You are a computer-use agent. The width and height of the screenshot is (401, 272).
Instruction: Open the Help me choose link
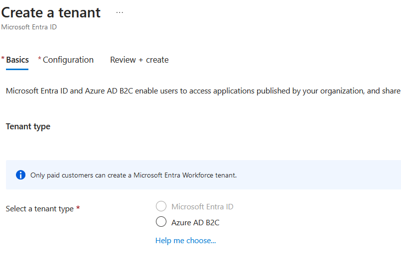tap(186, 241)
